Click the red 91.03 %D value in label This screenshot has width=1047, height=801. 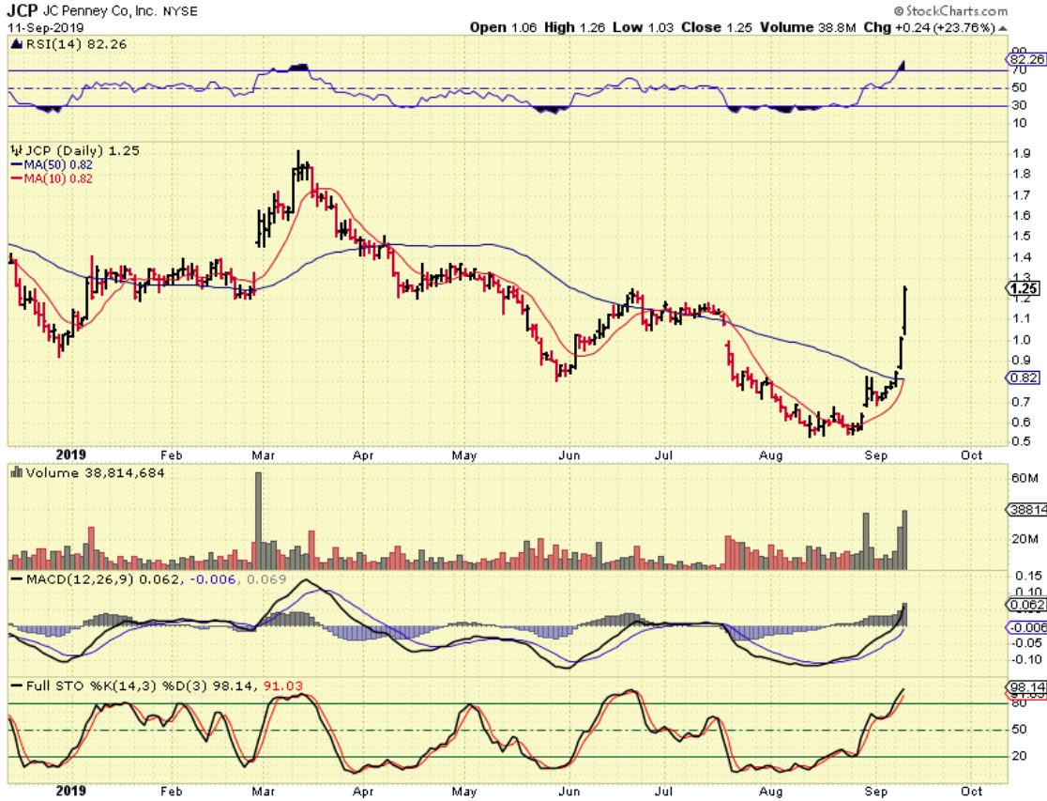[x=283, y=686]
